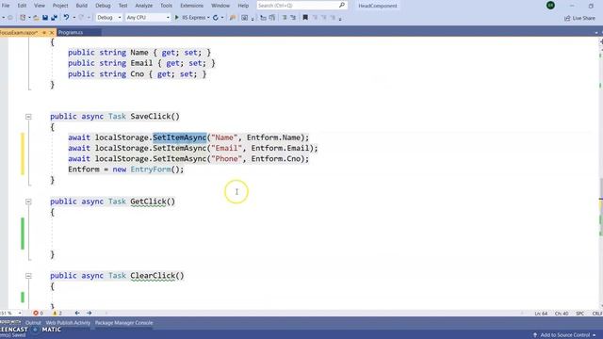Click the user account avatar
The height and width of the screenshot is (339, 603).
point(550,6)
